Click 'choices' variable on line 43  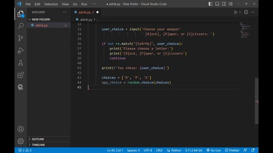(x=109, y=77)
